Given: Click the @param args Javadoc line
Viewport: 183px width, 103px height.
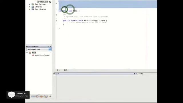Looking at the screenshot, I should (86, 17).
